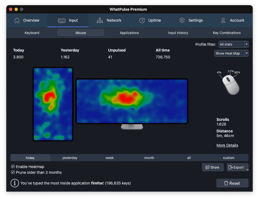Disable the Enable Heatmap checkbox
This screenshot has width=259, height=199.
13,167
